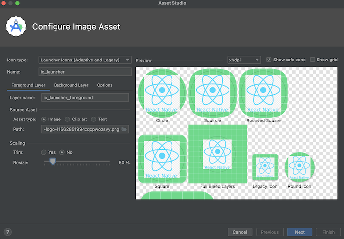Open the Icon type dropdown

(85, 60)
